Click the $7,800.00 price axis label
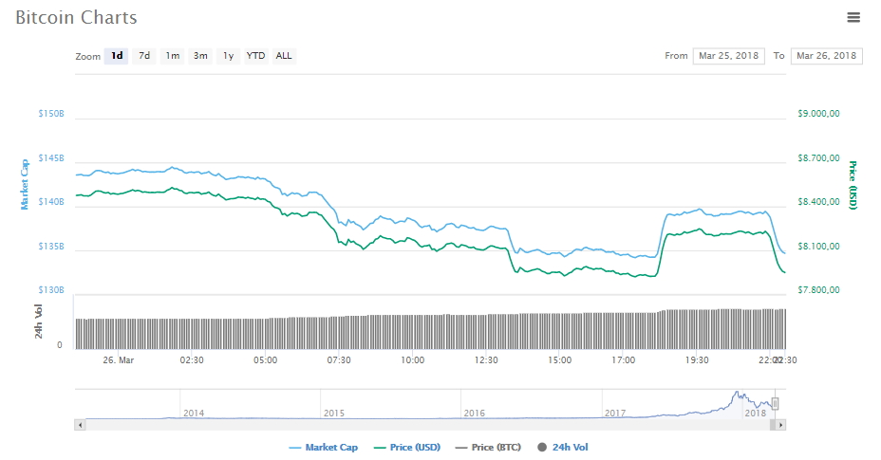This screenshot has height=460, width=881. 818,290
